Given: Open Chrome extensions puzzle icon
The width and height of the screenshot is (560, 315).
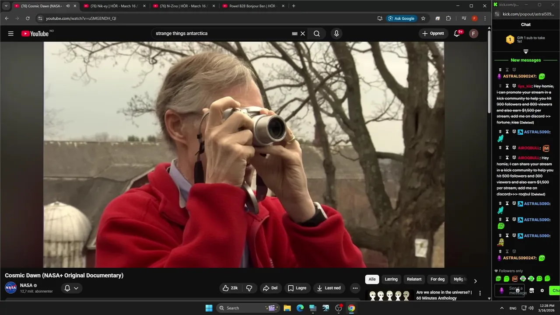Looking at the screenshot, I should 448,18.
